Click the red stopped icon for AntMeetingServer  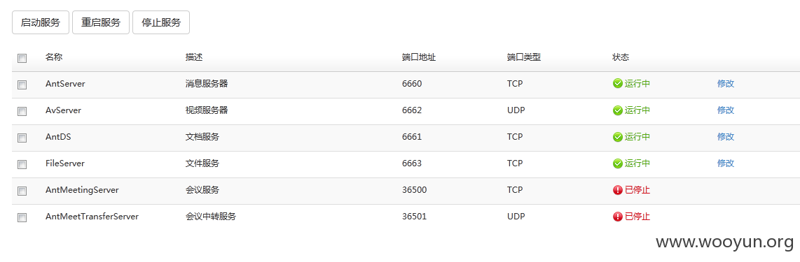pyautogui.click(x=618, y=190)
